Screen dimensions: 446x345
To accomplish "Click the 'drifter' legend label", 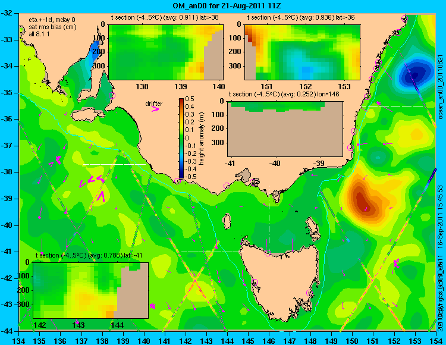I will pyautogui.click(x=153, y=103).
